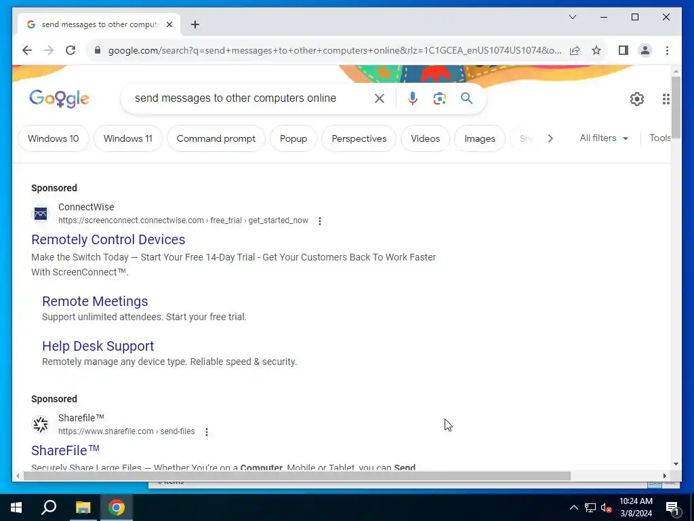The height and width of the screenshot is (521, 694).
Task: Open Chrome profile menu
Action: [645, 50]
